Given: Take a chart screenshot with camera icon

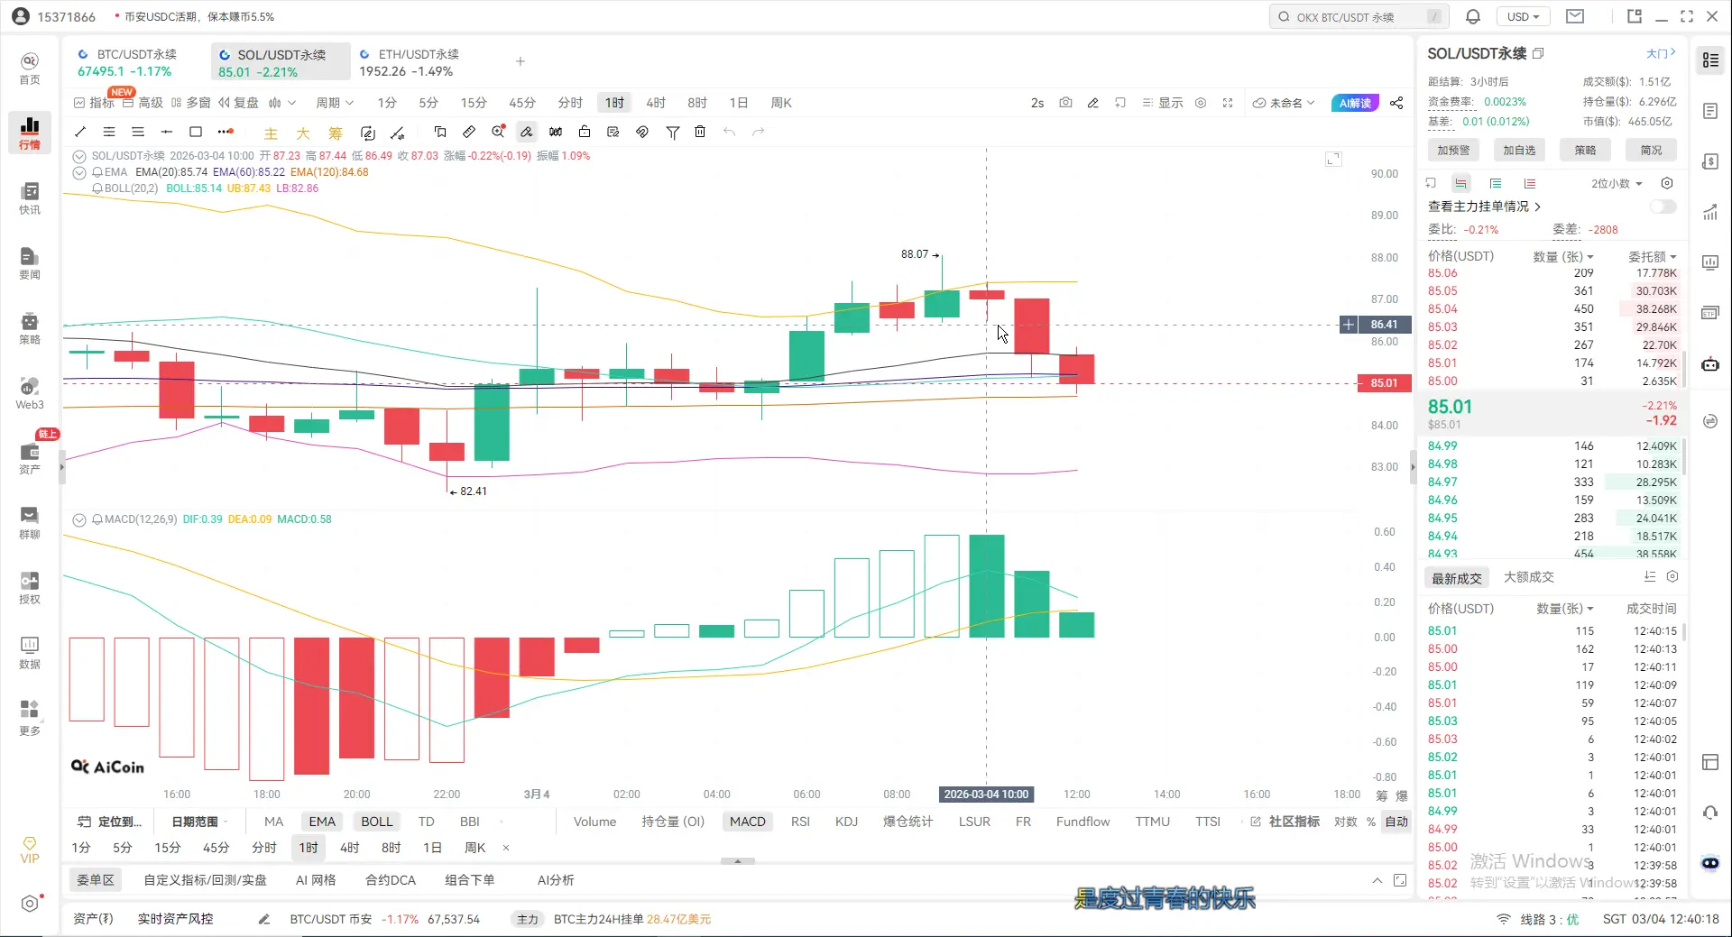Looking at the screenshot, I should 1065,103.
